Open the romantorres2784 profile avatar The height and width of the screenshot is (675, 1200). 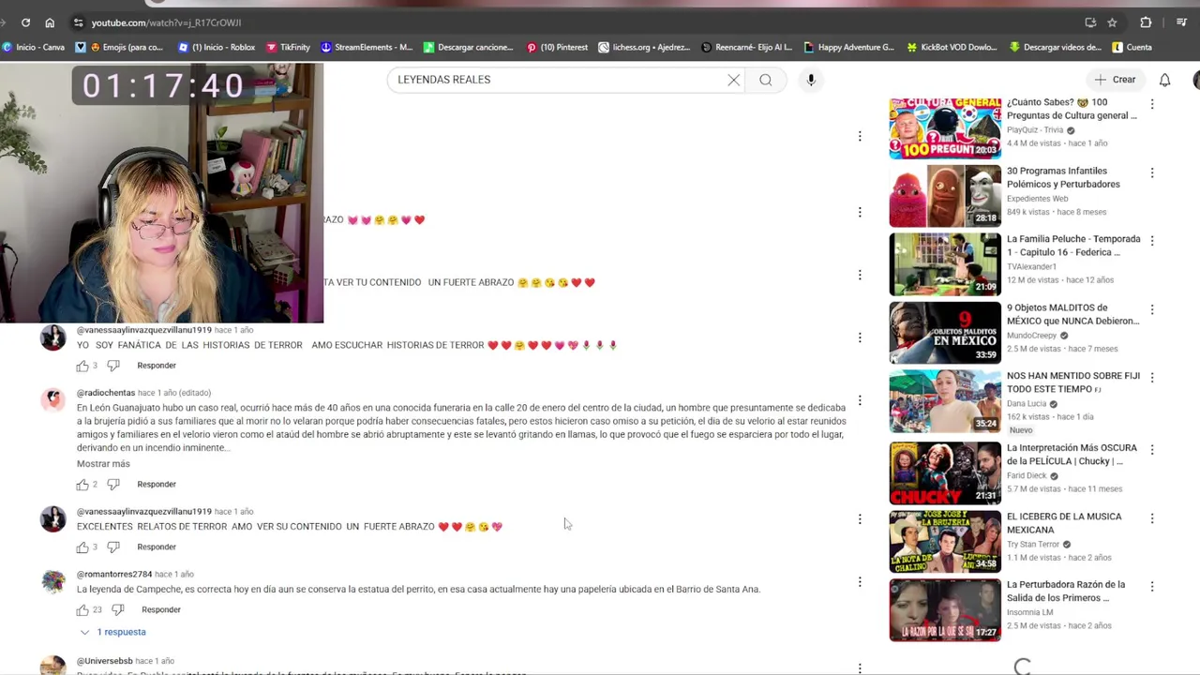[53, 581]
